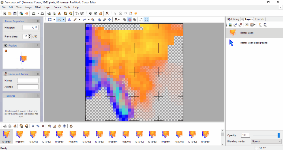Select the color dropper tool
The width and height of the screenshot is (283, 150).
(x=104, y=20)
